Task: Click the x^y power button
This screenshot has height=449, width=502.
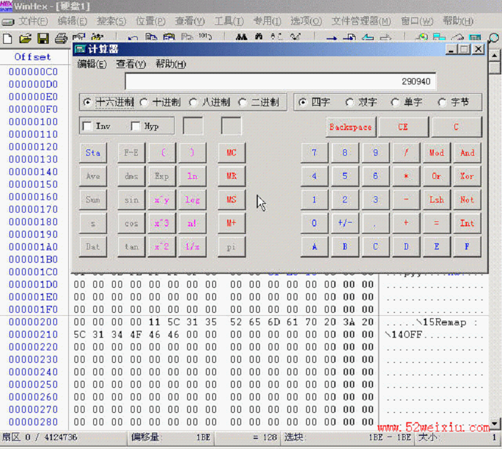Action: (161, 200)
